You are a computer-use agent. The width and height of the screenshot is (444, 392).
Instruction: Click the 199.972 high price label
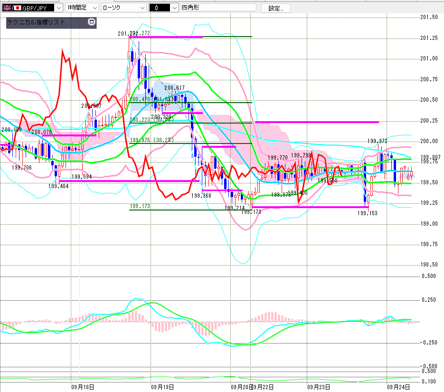(x=378, y=141)
